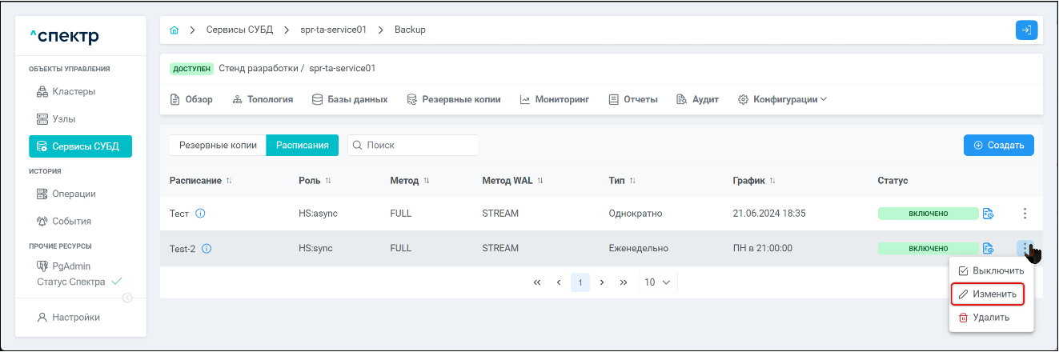
Task: Select Расписания toggle view
Action: click(x=303, y=146)
